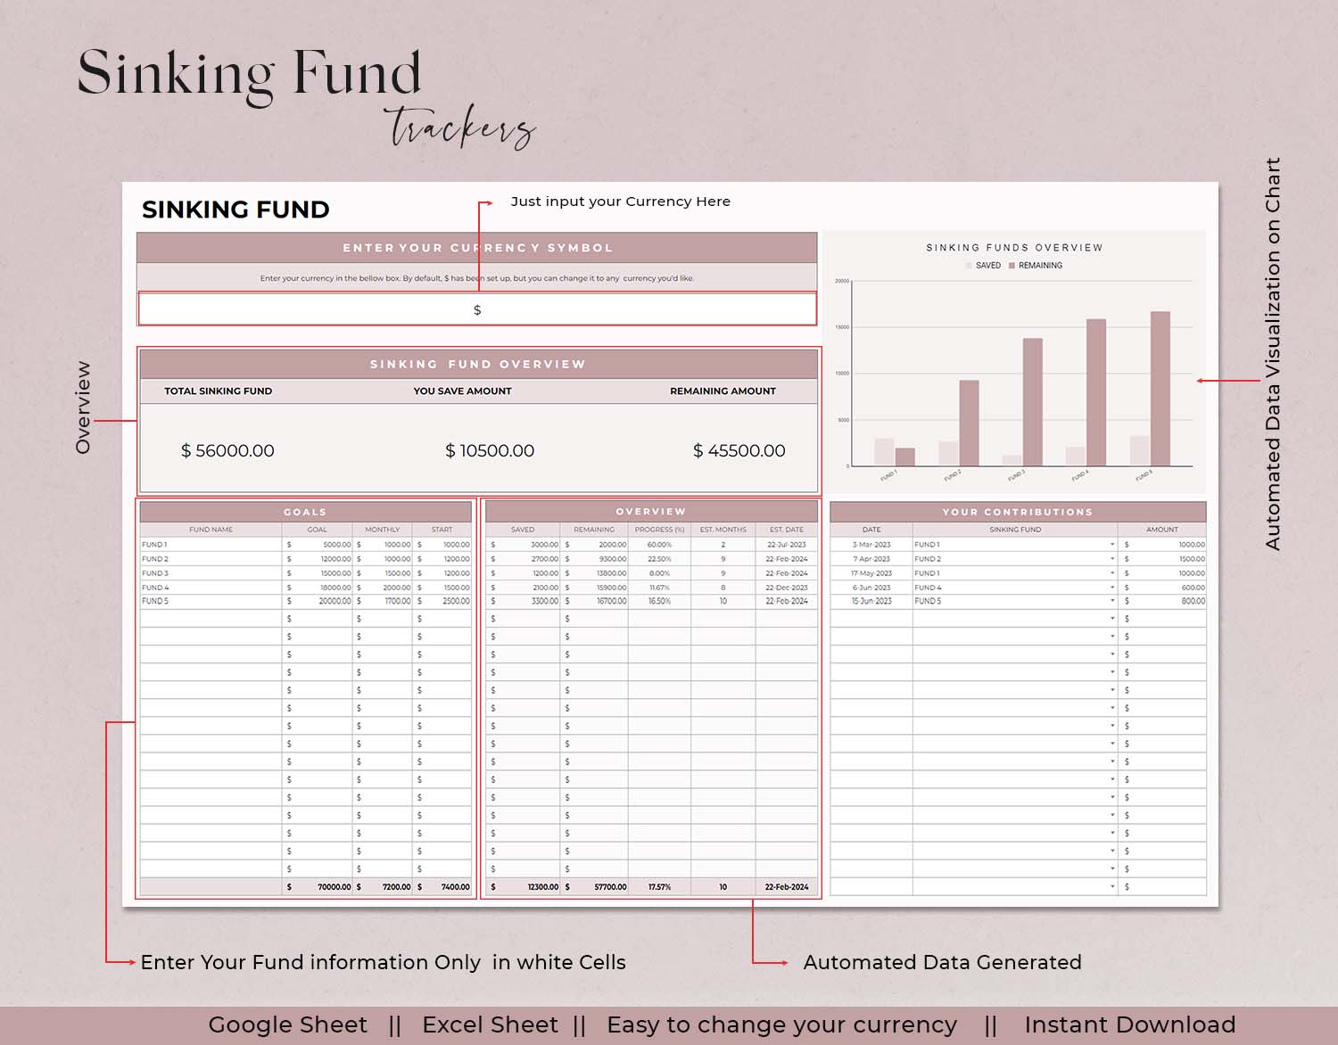Click FUND 5 monthly 1700.00 cell
This screenshot has width=1338, height=1045.
coord(383,601)
